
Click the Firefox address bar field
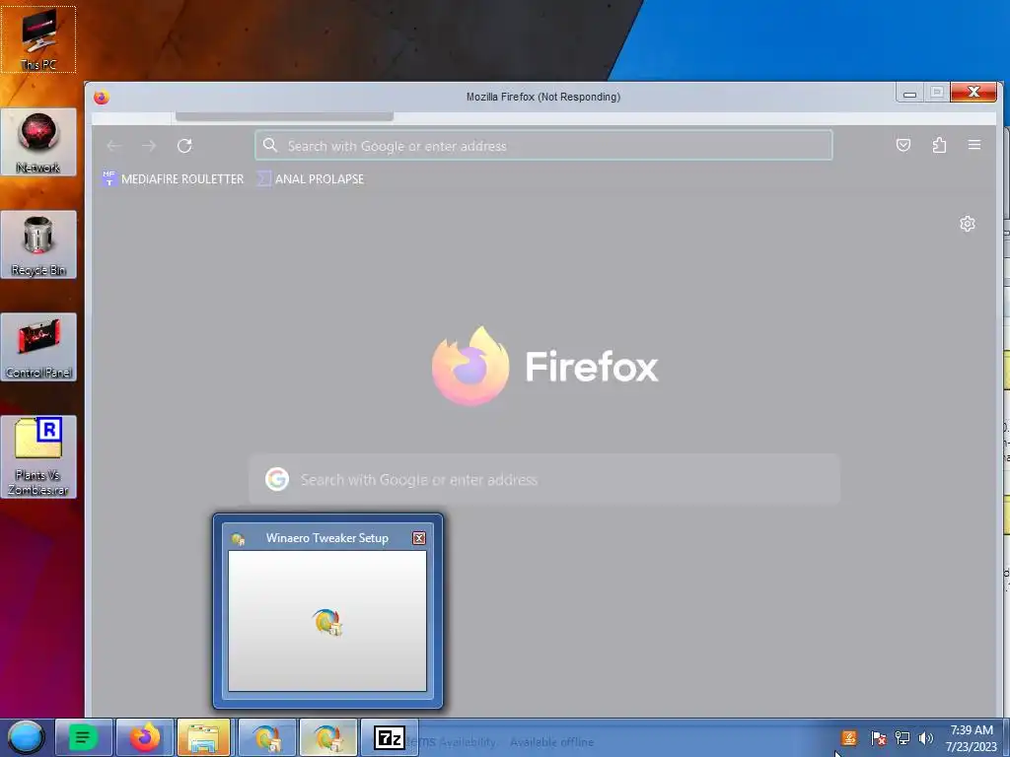tap(543, 146)
